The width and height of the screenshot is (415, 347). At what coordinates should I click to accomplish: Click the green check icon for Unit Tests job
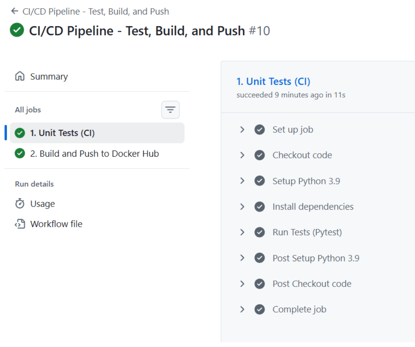(20, 133)
